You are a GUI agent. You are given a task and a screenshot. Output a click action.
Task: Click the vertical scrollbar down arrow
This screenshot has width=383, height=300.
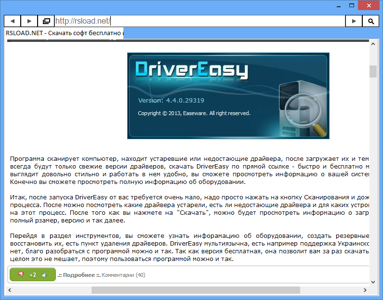tap(373, 282)
